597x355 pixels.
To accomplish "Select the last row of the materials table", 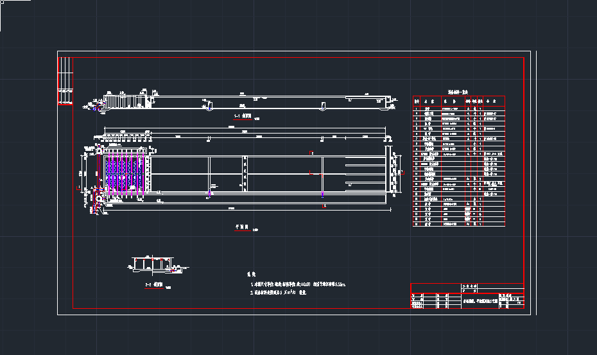I will tap(458, 224).
